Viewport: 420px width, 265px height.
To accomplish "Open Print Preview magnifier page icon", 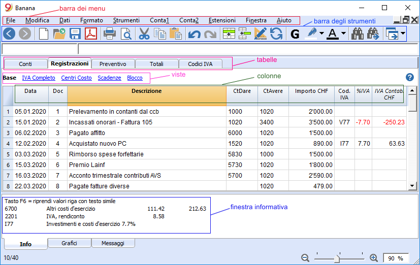I will click(x=125, y=34).
